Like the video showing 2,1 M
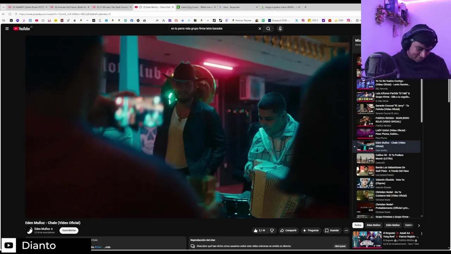 pyautogui.click(x=259, y=230)
